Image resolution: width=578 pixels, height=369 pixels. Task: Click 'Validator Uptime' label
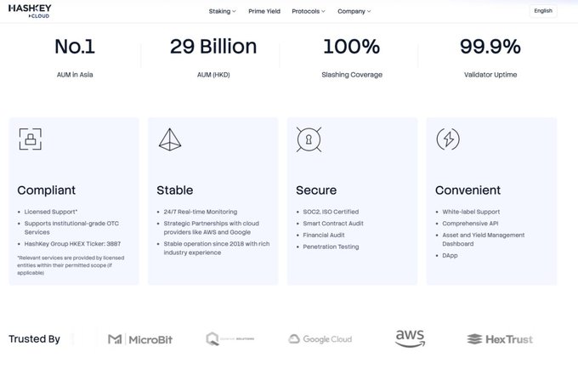pos(490,75)
